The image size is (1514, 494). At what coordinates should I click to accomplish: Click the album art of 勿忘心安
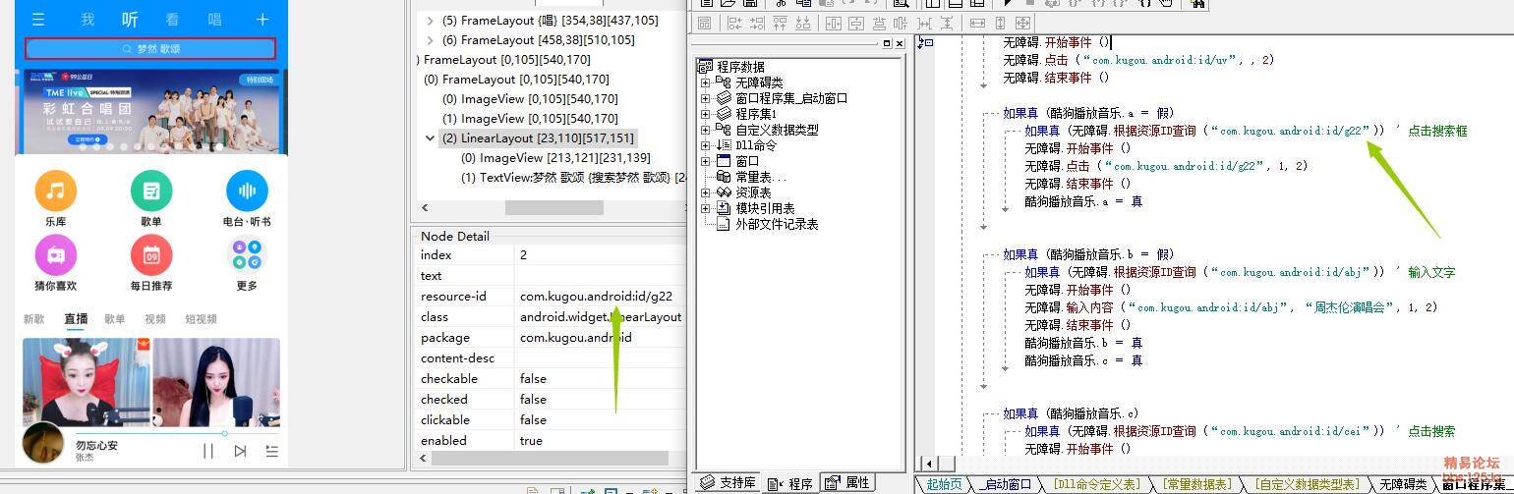coord(42,444)
